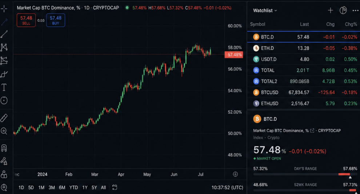This screenshot has height=194, width=360.
Task: Toggle hide all drawings eye icon
Action: pos(4,187)
